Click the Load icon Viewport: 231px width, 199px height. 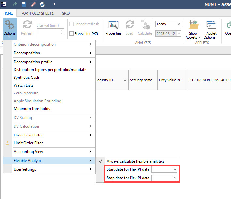[x=130, y=24]
